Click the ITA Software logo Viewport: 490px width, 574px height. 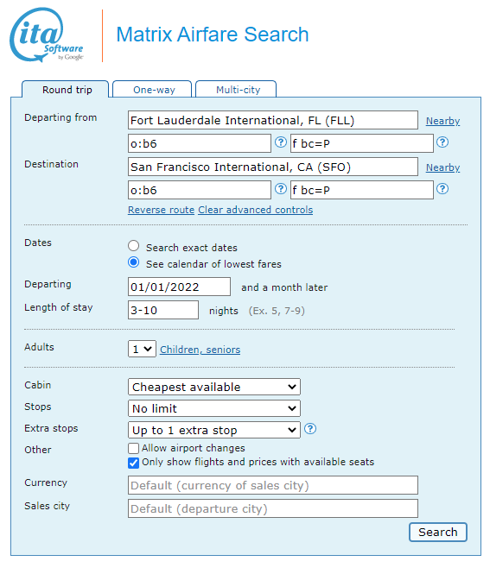click(47, 35)
